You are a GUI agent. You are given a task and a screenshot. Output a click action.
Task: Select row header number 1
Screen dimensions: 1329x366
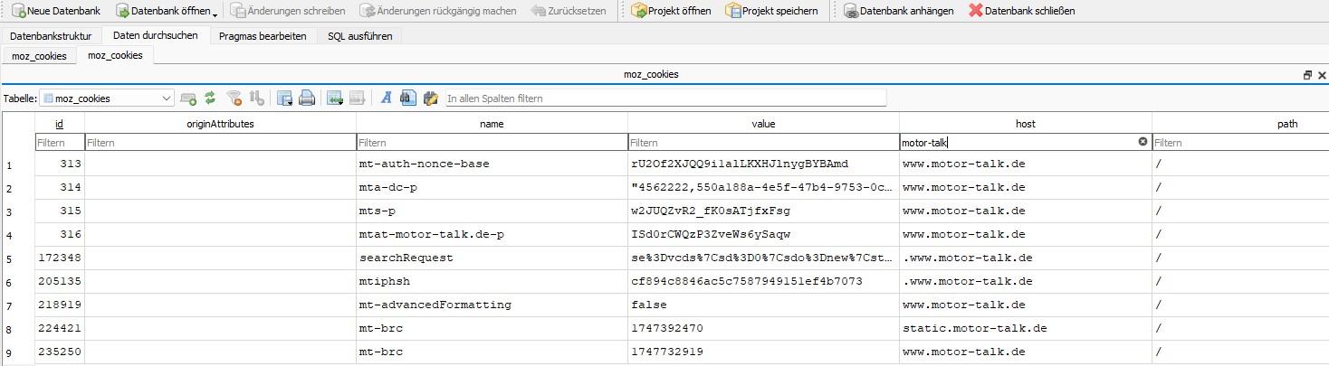(17, 164)
